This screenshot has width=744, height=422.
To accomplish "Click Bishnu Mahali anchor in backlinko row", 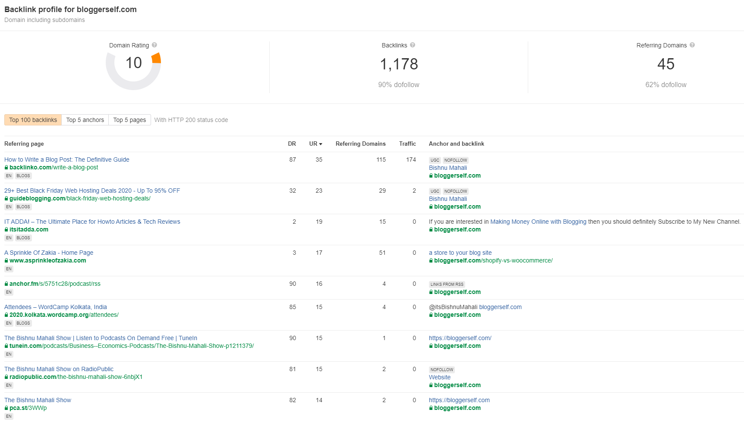I will click(x=448, y=168).
